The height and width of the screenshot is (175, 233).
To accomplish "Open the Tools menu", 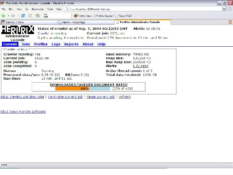I will (50, 9).
